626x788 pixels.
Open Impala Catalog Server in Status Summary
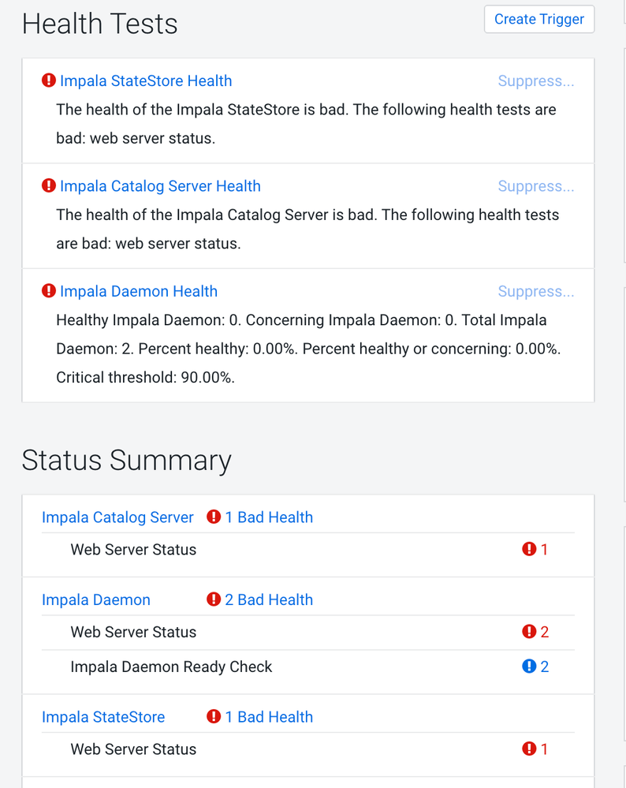pyautogui.click(x=117, y=517)
